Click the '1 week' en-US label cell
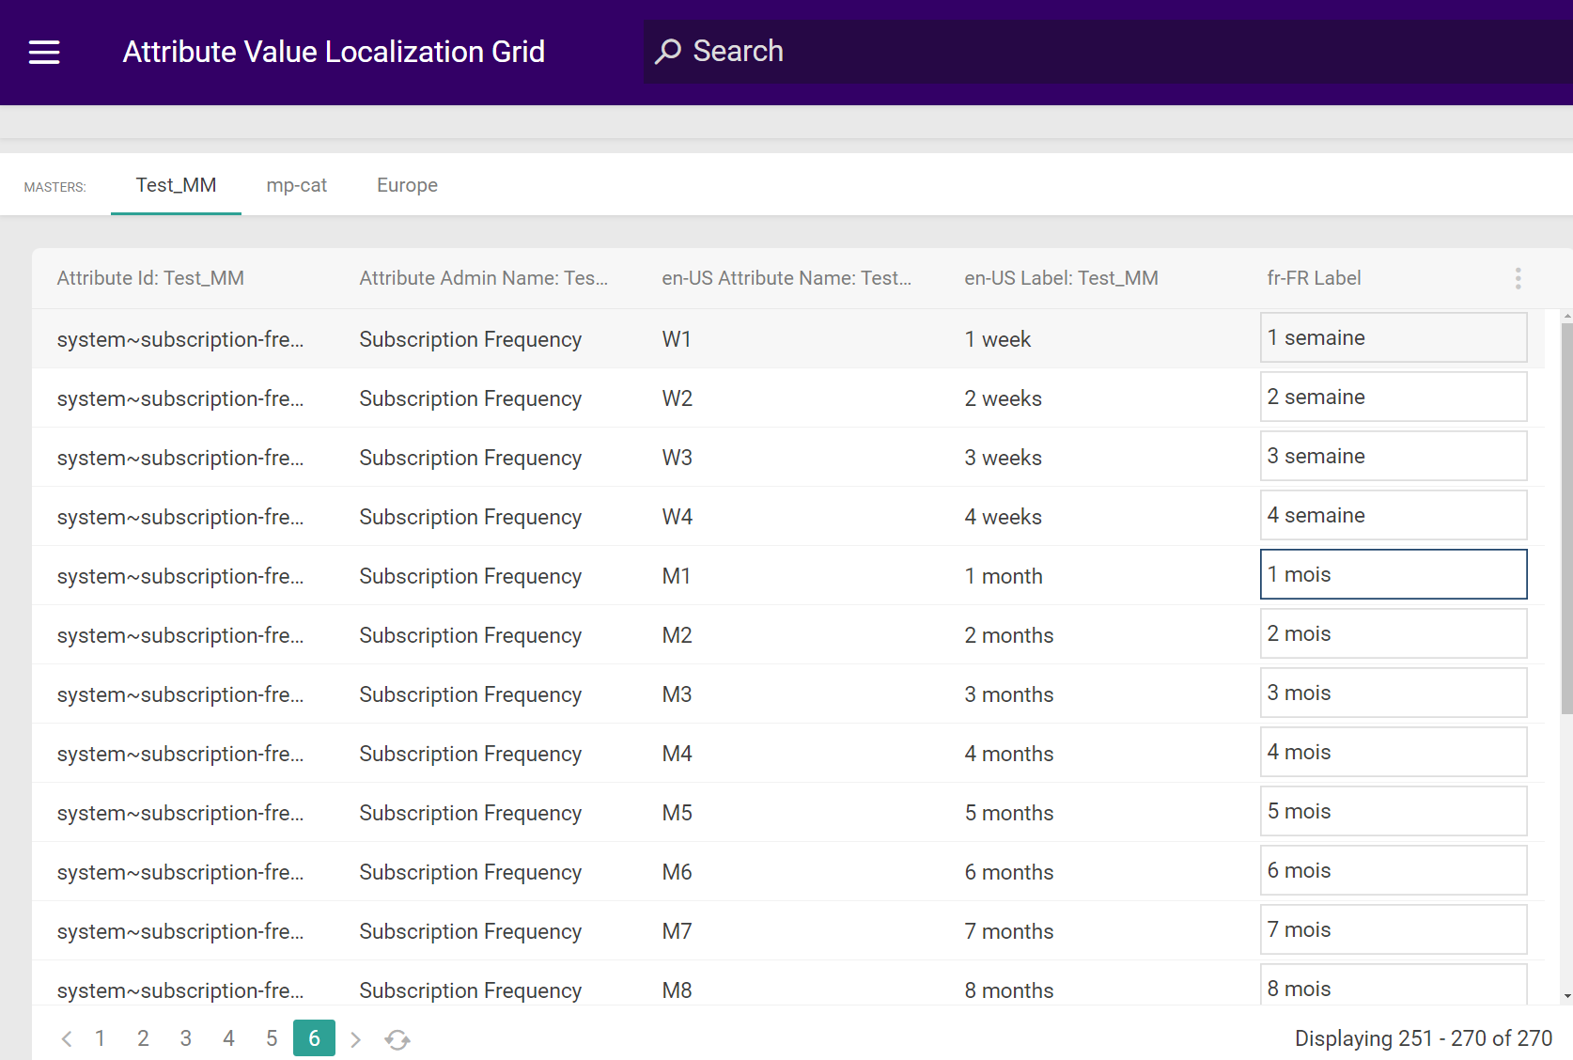Viewport: 1573px width, 1060px height. [997, 339]
